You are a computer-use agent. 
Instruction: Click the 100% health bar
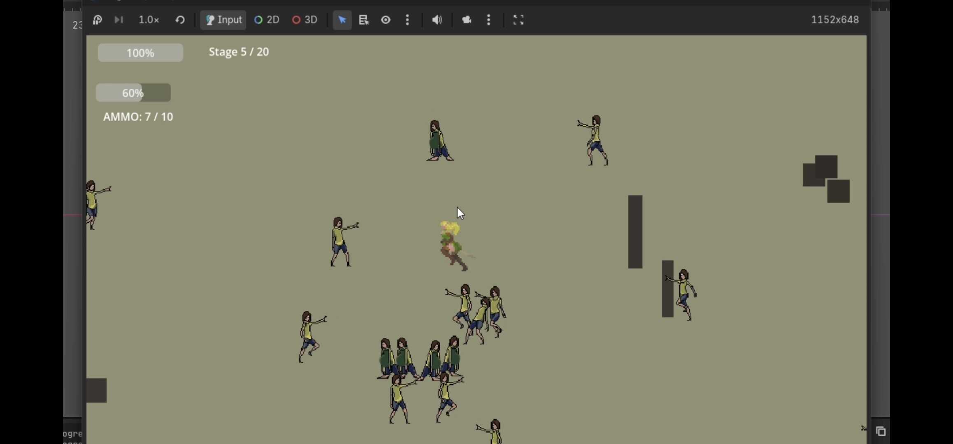click(x=140, y=53)
